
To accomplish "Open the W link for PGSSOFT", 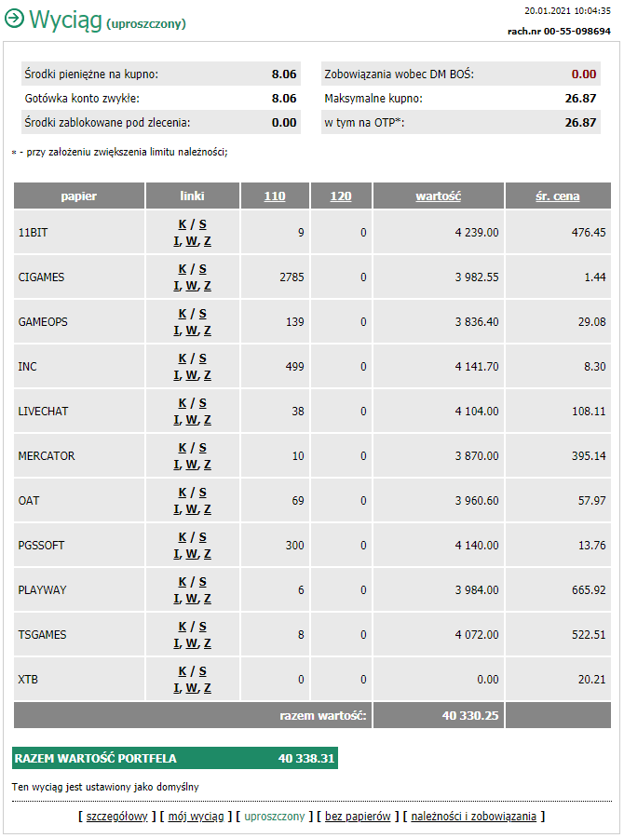I will click(192, 555).
